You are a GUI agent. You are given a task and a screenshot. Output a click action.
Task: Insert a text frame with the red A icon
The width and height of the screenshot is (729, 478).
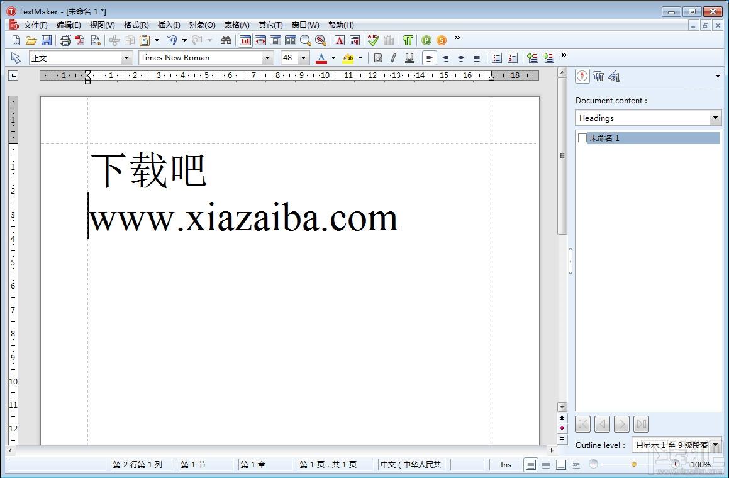click(x=340, y=40)
